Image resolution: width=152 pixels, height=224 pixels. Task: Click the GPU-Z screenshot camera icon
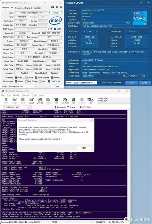coord(53,7)
